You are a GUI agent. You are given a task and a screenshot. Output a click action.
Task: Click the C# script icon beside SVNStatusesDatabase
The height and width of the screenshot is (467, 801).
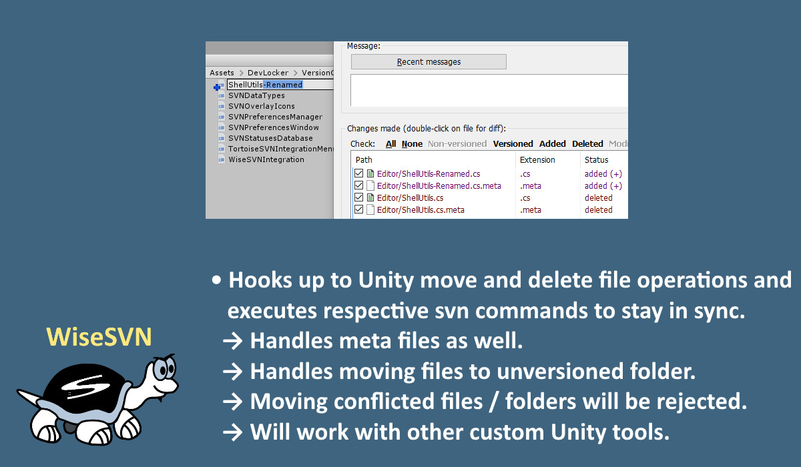221,138
